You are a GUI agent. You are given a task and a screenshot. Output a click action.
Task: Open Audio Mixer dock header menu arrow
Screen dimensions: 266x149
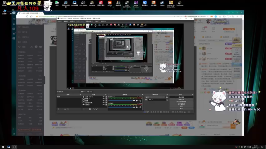[142, 95]
